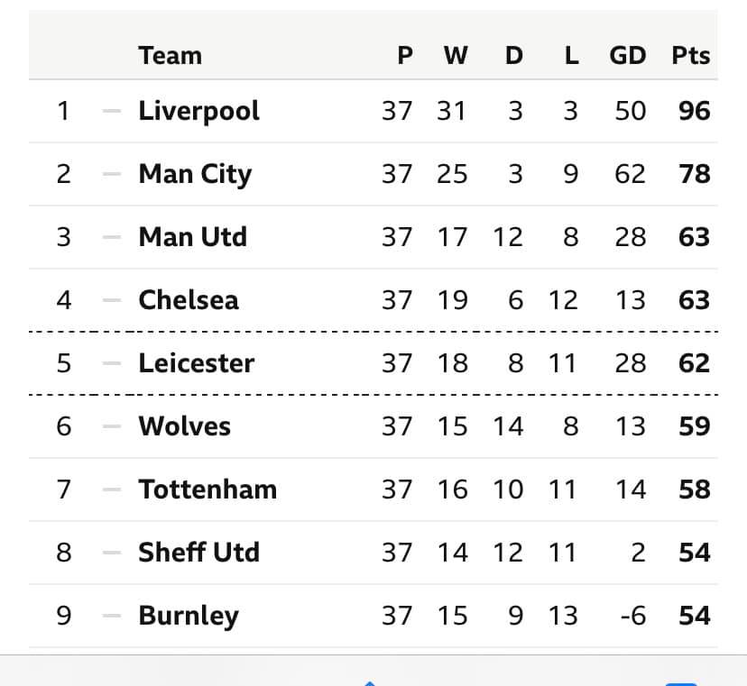This screenshot has height=686, width=747.
Task: Open the Leicester team page
Action: [x=196, y=363]
